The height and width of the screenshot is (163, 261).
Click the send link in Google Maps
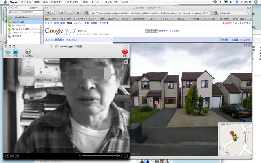click(x=234, y=40)
